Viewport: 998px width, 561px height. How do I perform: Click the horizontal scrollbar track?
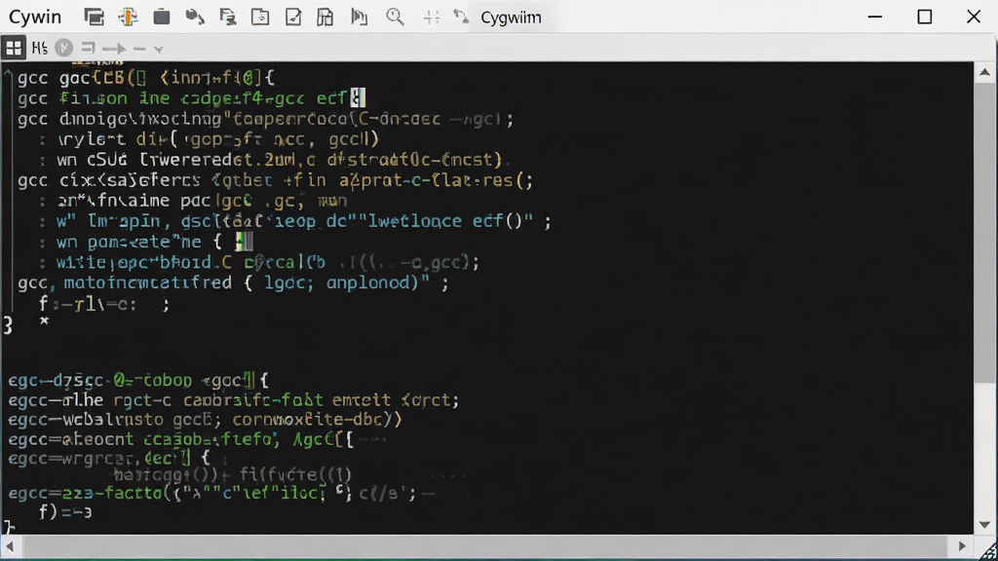point(485,545)
